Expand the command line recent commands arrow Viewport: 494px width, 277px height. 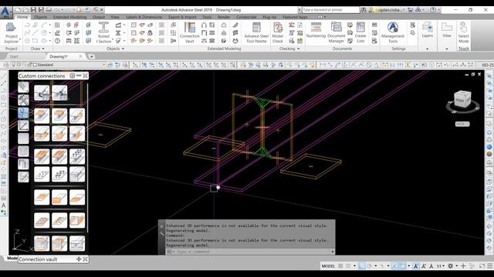(x=333, y=252)
